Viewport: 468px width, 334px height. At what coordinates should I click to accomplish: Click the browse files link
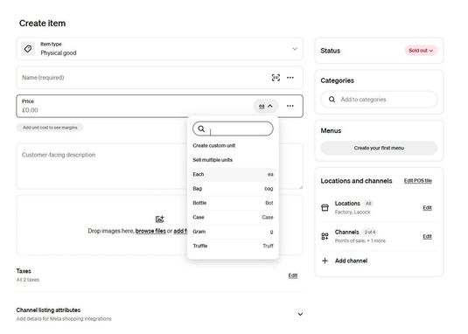150,231
